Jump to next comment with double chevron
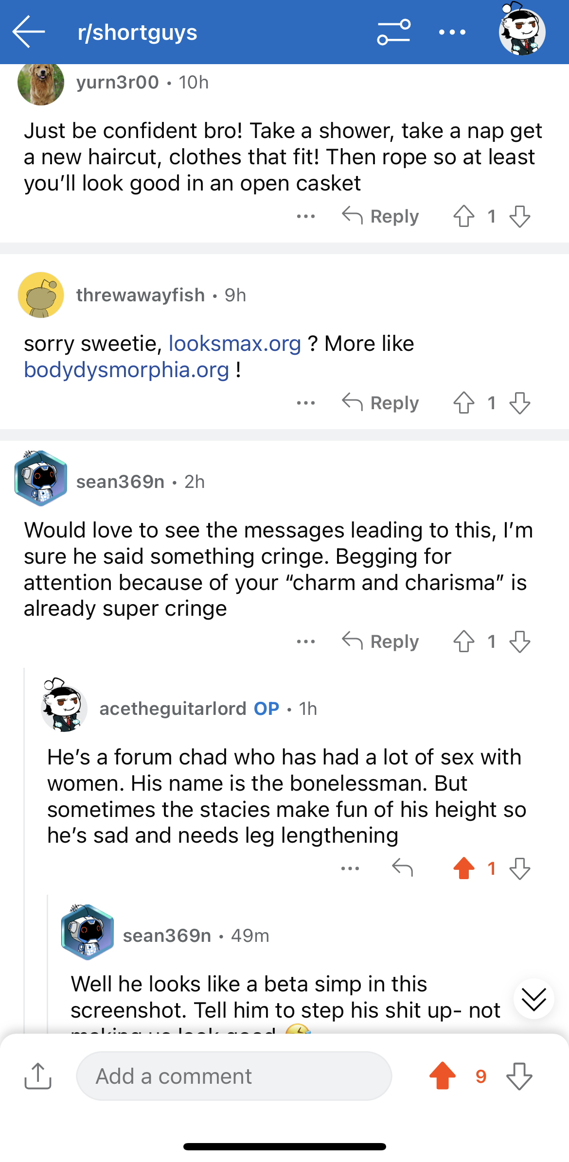This screenshot has width=569, height=1162. [534, 999]
